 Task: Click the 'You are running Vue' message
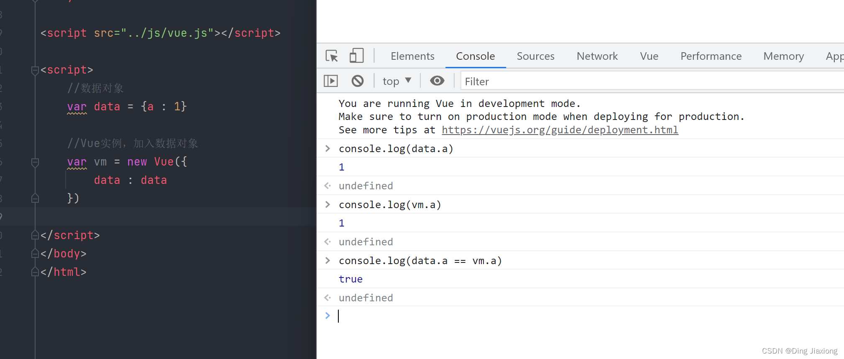(459, 103)
